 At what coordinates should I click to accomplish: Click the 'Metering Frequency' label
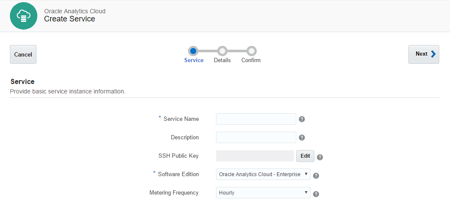point(174,193)
